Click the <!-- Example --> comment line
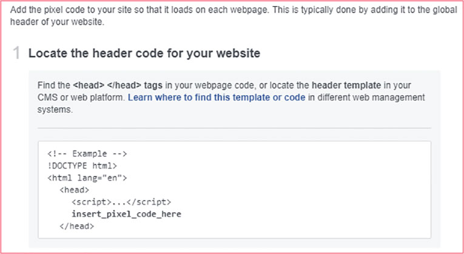Image resolution: width=464 pixels, height=254 pixels. [x=87, y=154]
